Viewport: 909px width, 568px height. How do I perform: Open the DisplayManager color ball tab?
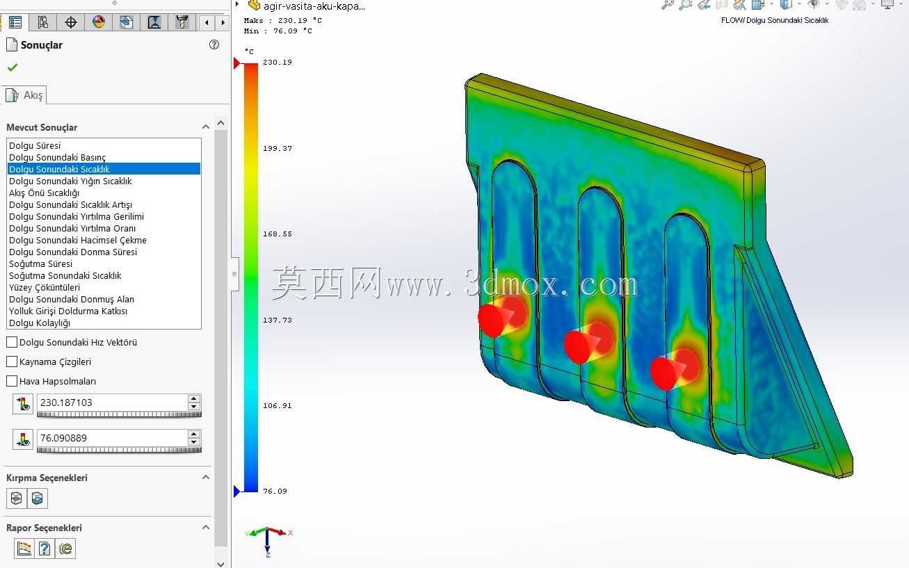(x=98, y=22)
